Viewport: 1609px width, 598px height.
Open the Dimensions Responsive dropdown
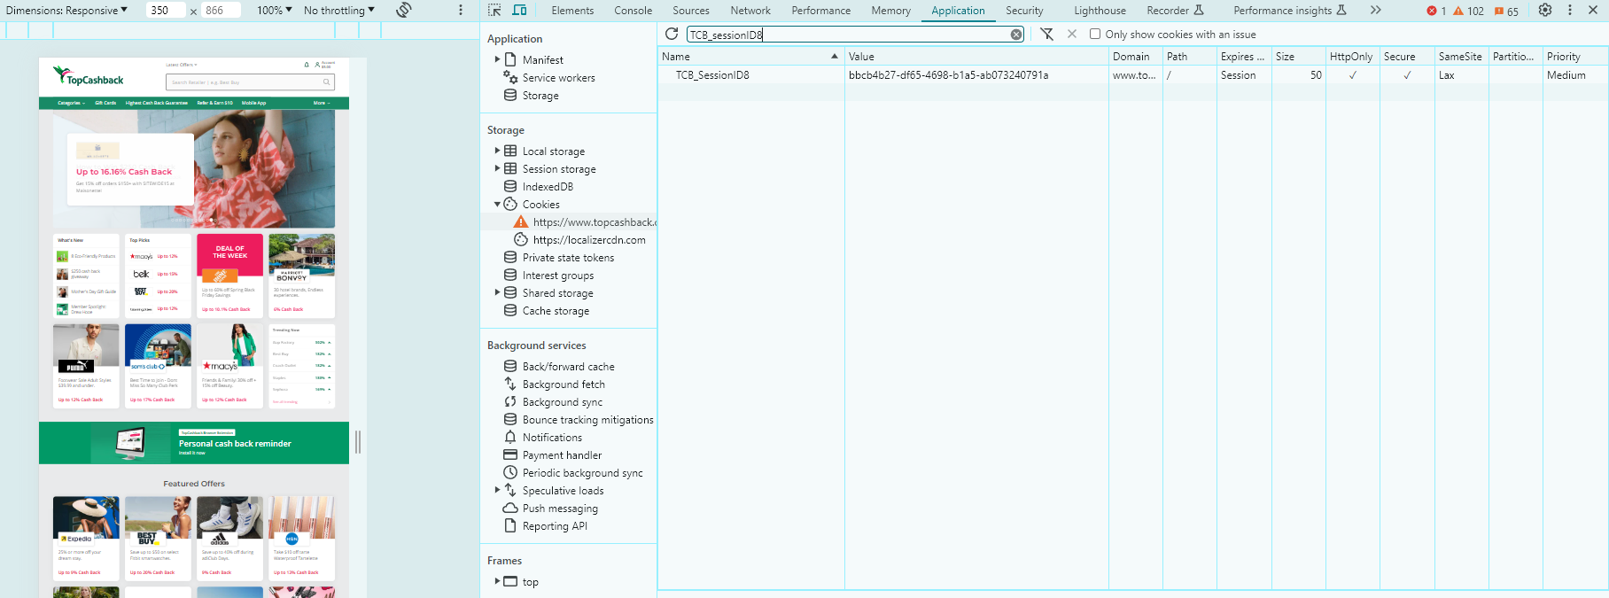66,11
